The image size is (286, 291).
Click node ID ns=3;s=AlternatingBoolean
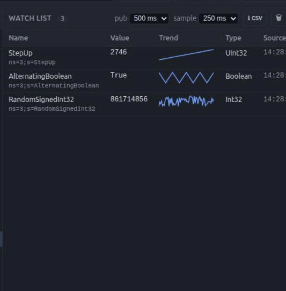pos(54,86)
